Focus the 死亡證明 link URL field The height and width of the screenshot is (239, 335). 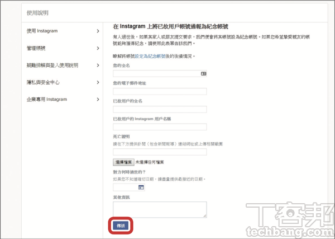tap(160, 152)
